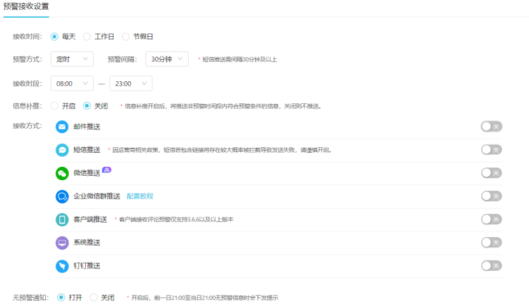Image resolution: width=529 pixels, height=307 pixels.
Task: Click the purple system push monitor icon
Action: tap(62, 242)
